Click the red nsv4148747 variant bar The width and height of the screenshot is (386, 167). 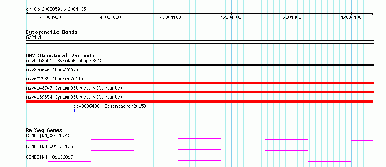point(200,92)
